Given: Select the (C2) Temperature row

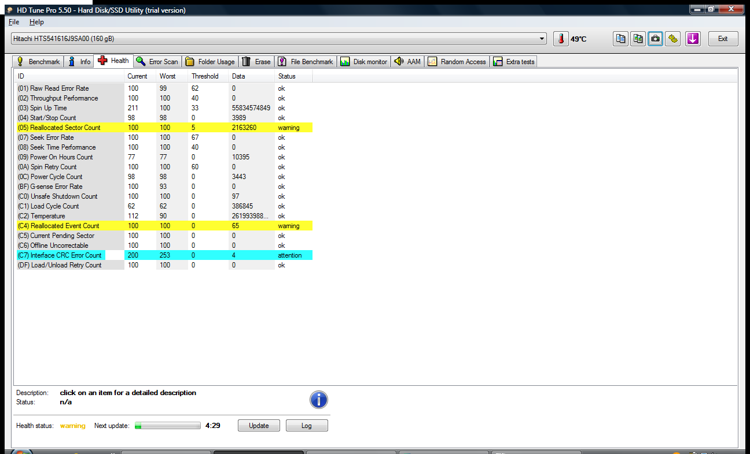Looking at the screenshot, I should [x=164, y=216].
